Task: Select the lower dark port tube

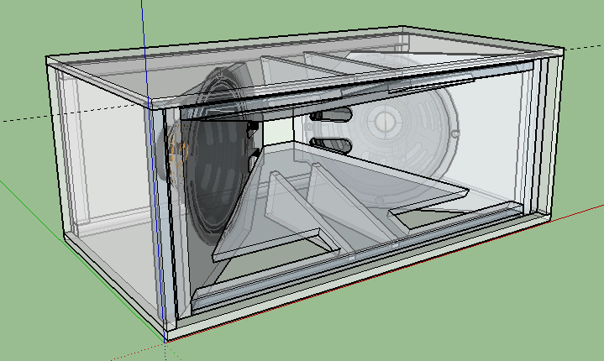Action: tap(331, 145)
